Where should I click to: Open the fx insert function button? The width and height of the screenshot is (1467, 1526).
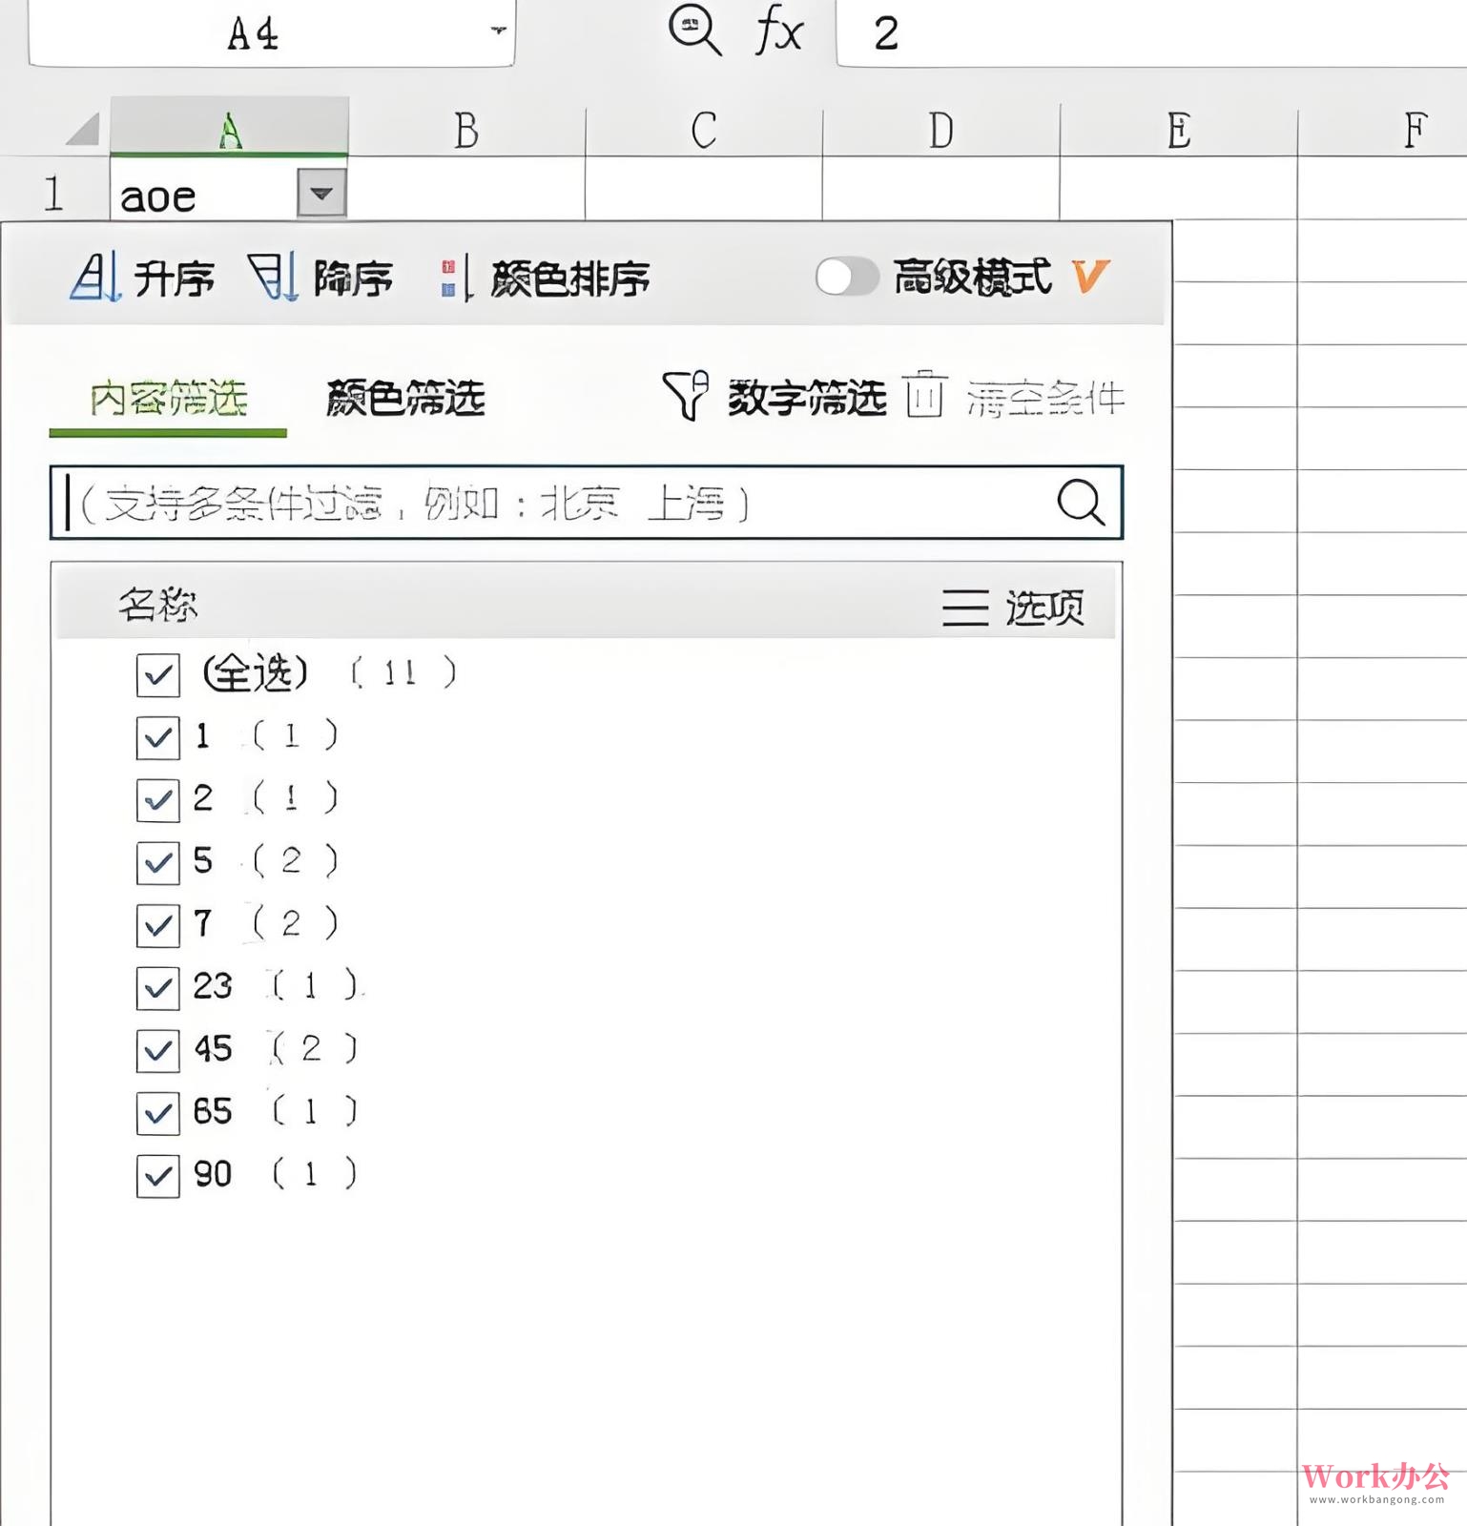click(x=779, y=31)
